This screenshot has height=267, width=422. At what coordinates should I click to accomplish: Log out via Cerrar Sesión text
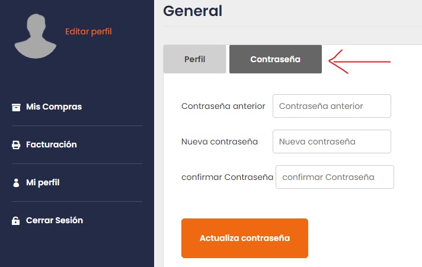point(55,220)
